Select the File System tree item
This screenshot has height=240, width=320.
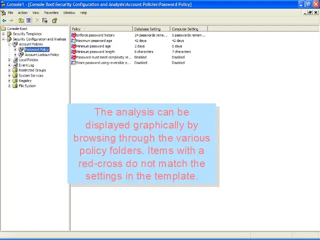[x=27, y=86]
